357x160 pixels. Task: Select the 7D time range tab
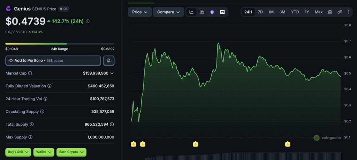pos(260,12)
